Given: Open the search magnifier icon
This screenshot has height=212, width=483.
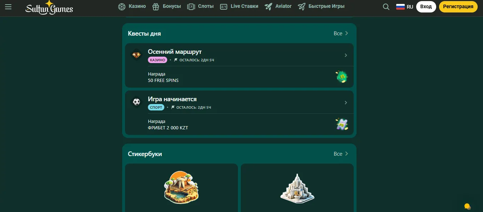Looking at the screenshot, I should tap(386, 7).
